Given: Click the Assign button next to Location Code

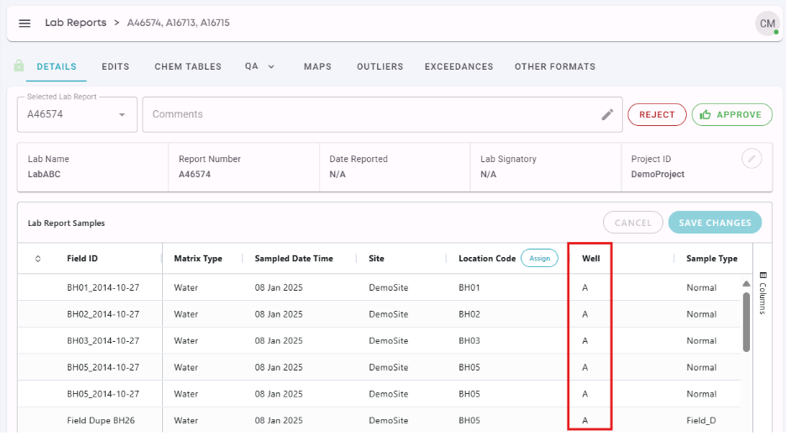Looking at the screenshot, I should [539, 258].
